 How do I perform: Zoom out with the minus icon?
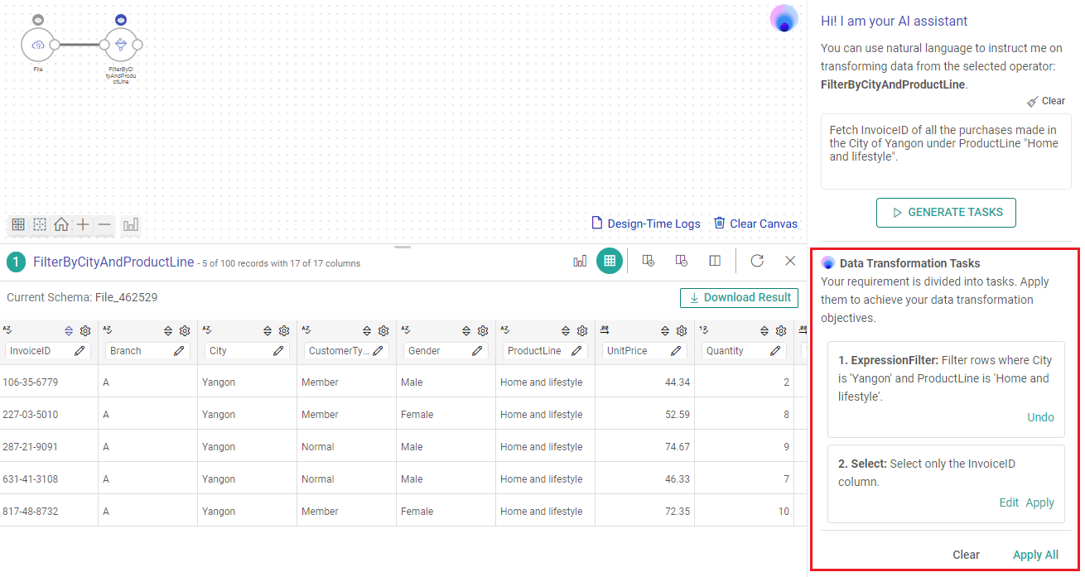point(104,224)
